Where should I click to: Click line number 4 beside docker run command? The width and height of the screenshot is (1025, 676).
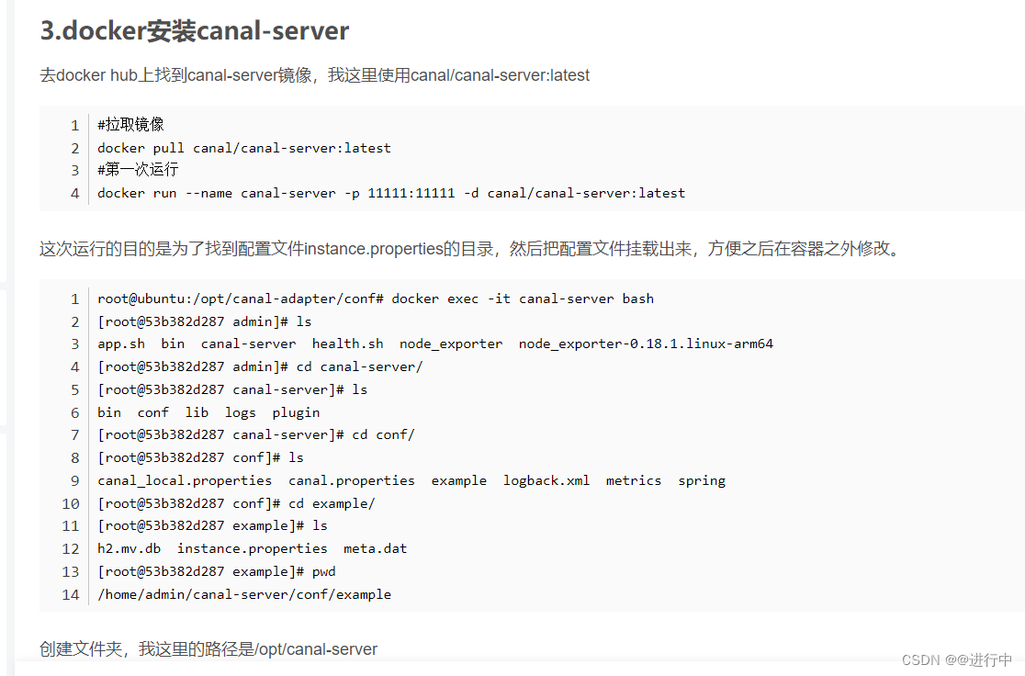pos(74,193)
